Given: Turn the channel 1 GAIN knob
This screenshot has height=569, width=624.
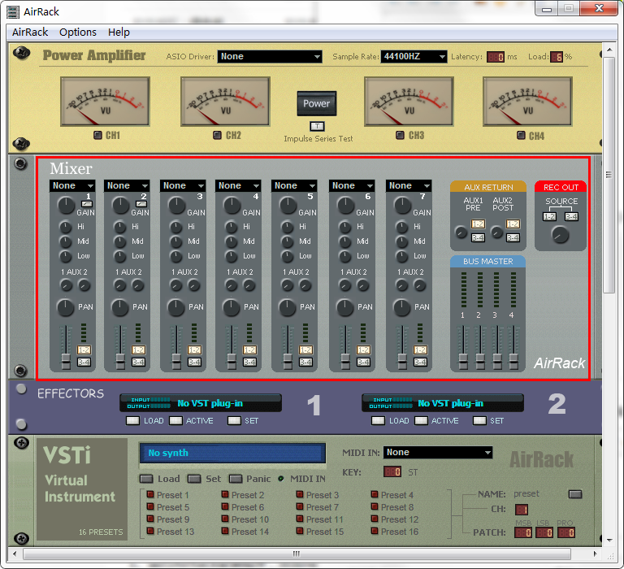Looking at the screenshot, I should [x=65, y=206].
